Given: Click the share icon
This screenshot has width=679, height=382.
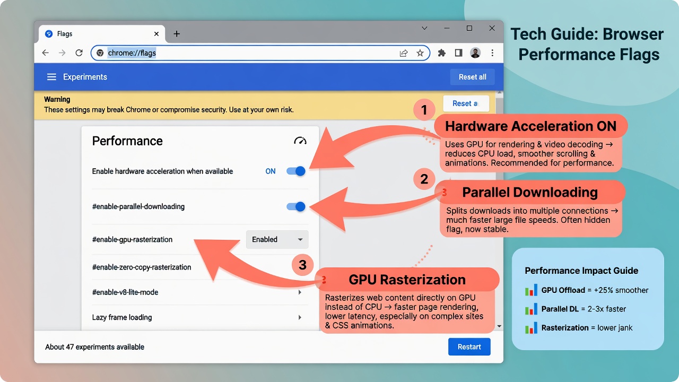Looking at the screenshot, I should [404, 53].
